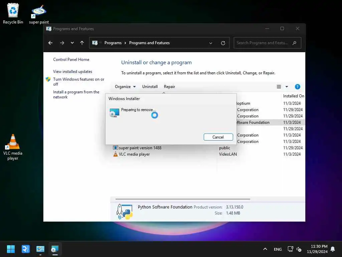Click the super paint list row icon

pyautogui.click(x=115, y=148)
